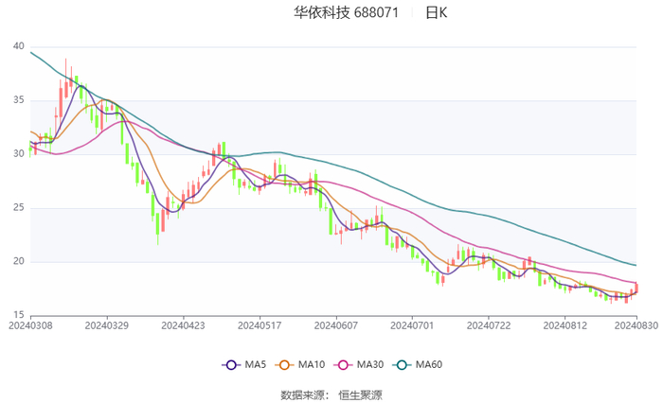
Task: Click the 20240701 x-axis date label
Action: click(412, 325)
